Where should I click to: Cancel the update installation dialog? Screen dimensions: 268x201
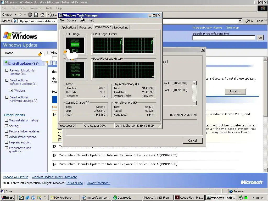click(192, 141)
